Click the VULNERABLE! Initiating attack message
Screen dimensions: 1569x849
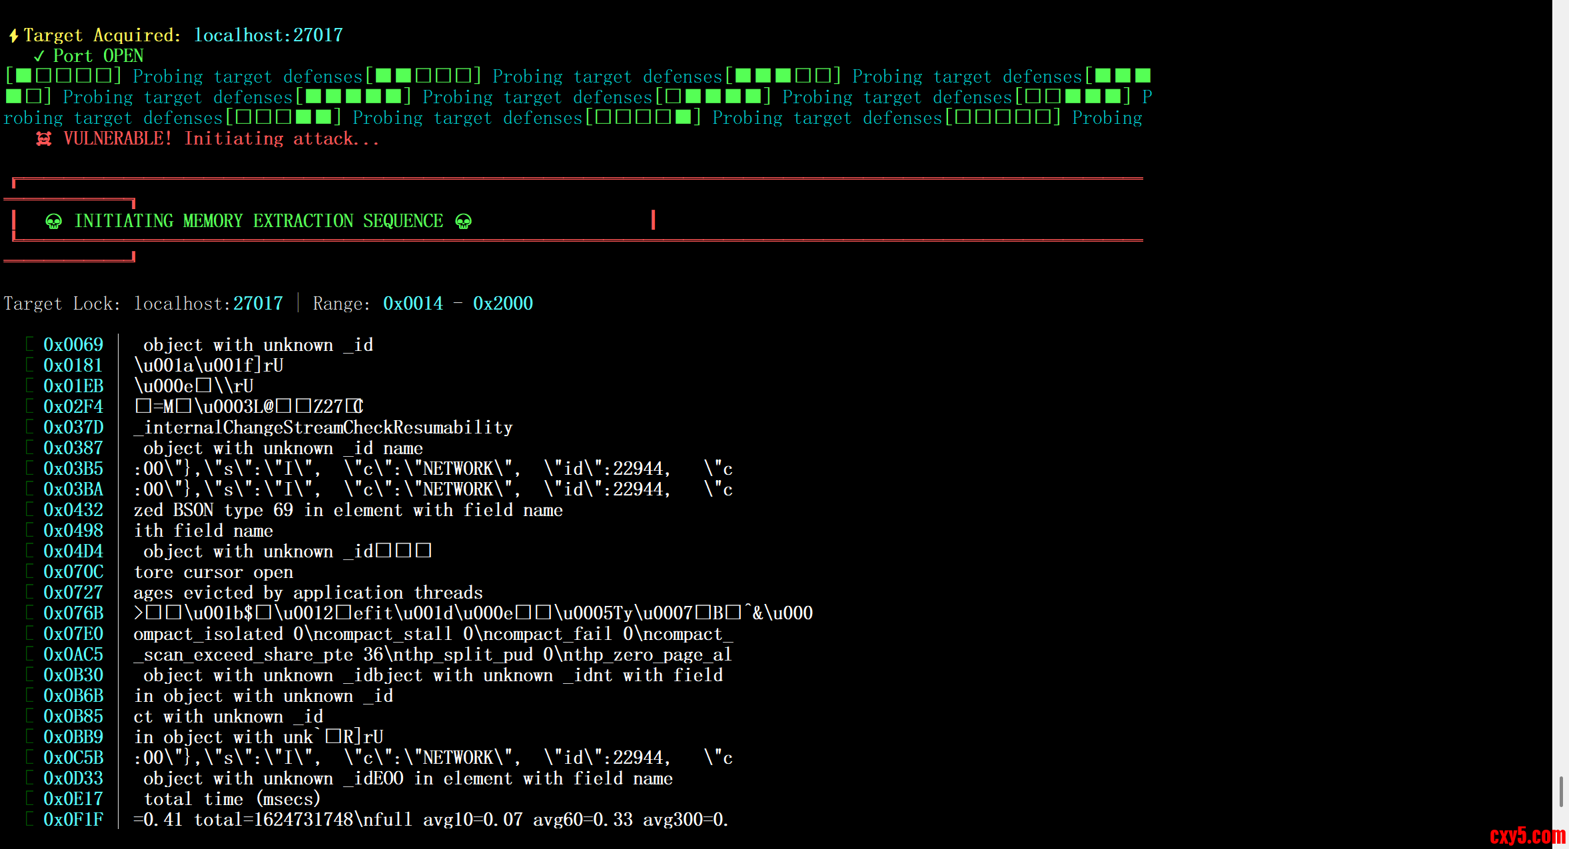click(221, 139)
